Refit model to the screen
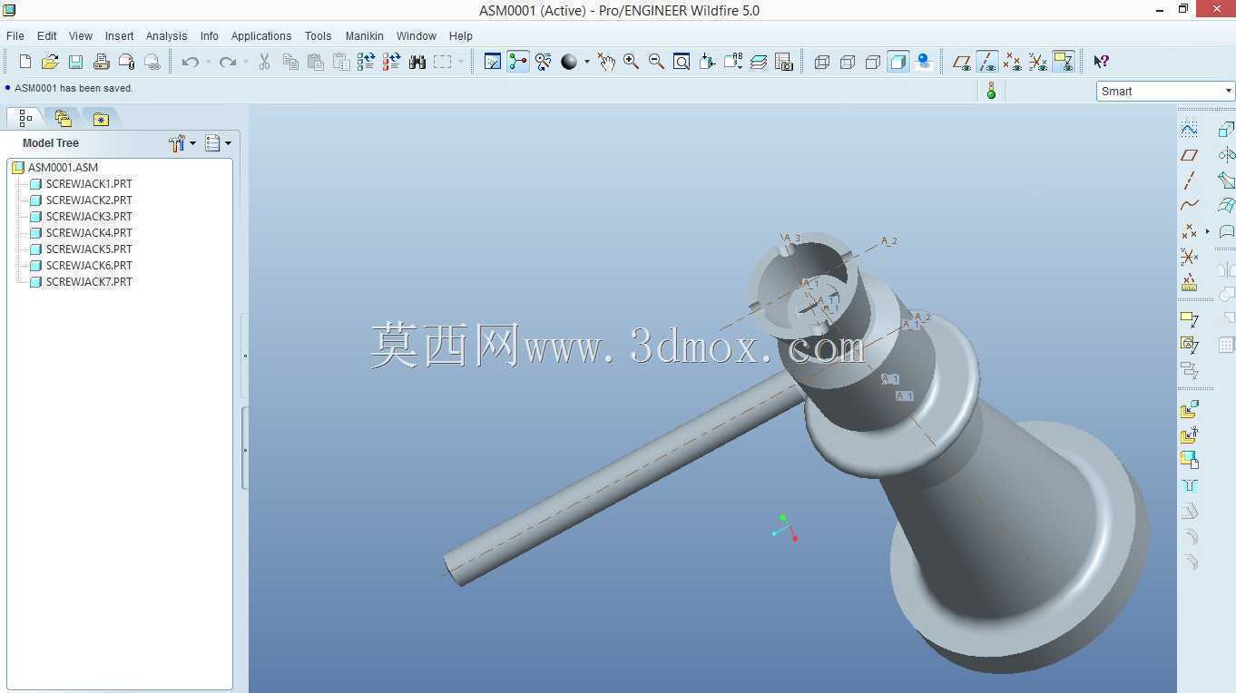The image size is (1236, 693). point(682,62)
